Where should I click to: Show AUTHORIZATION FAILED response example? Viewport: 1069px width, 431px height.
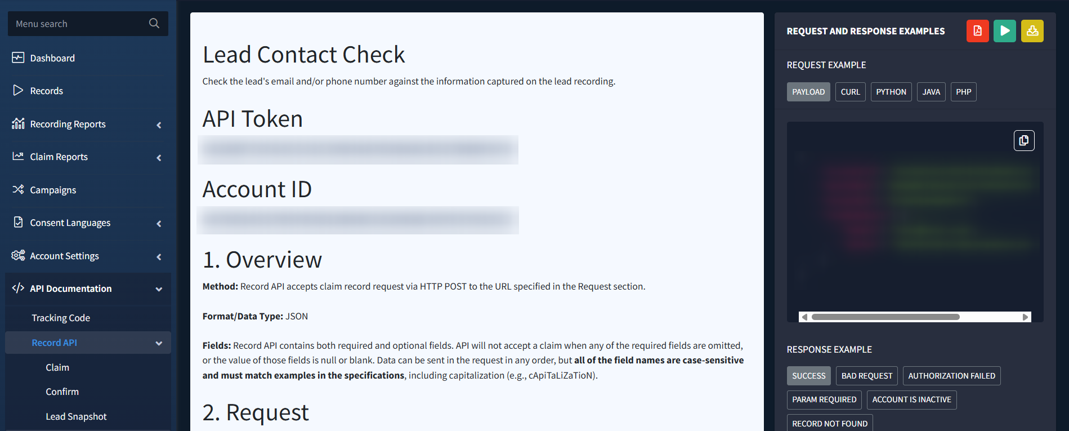(951, 376)
